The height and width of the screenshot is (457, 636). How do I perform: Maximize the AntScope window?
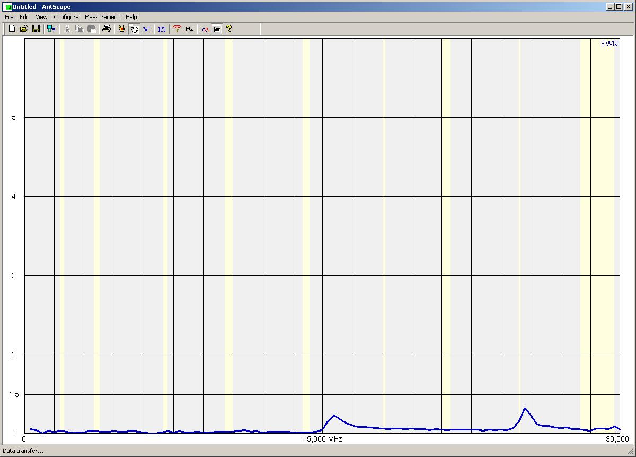tap(619, 6)
